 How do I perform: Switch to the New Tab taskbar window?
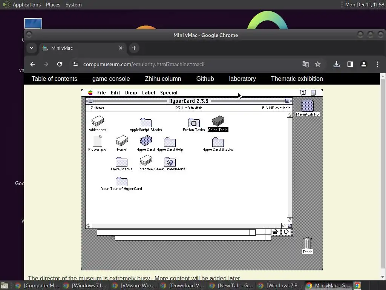pos(232,285)
